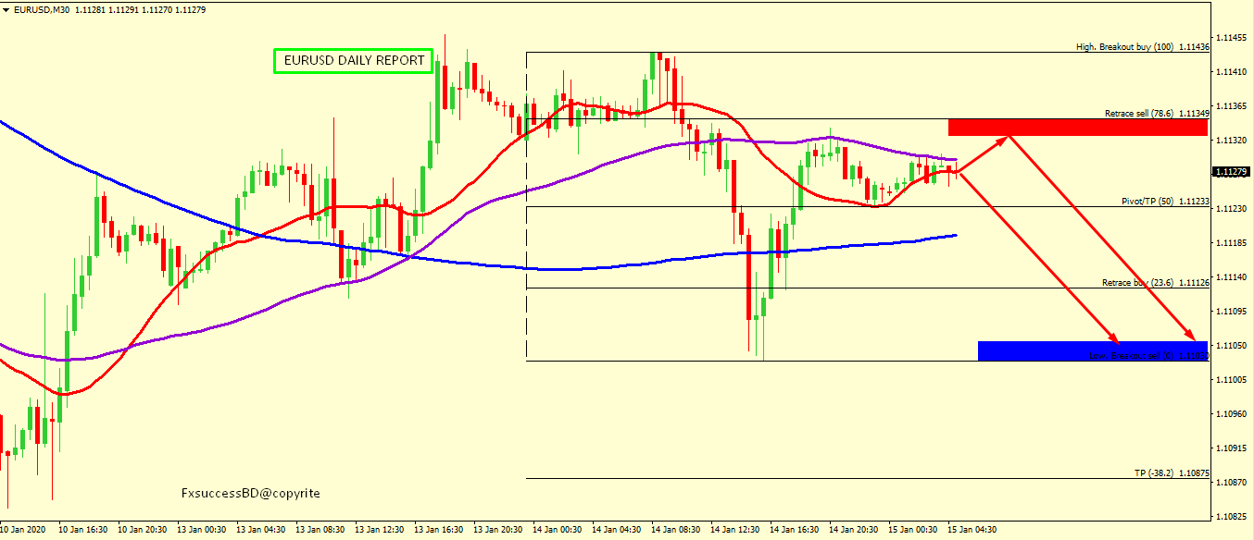Select the High Breakout buy (100) level label
The width and height of the screenshot is (1254, 540).
[1142, 46]
